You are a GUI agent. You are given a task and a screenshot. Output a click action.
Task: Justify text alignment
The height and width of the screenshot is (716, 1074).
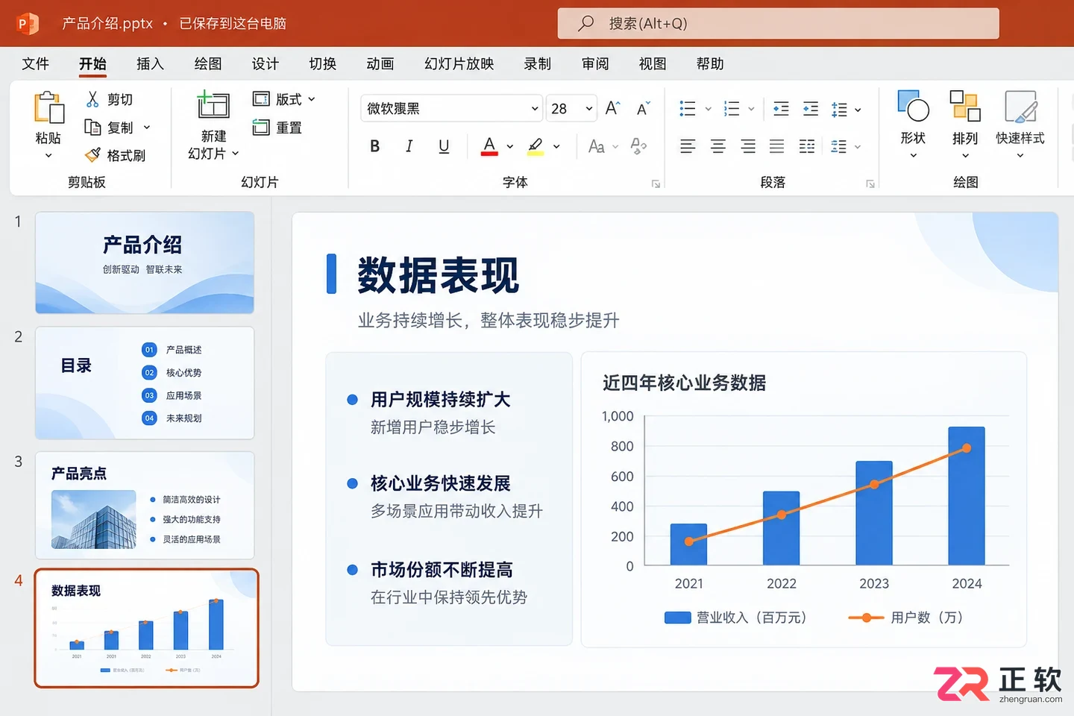tap(776, 146)
